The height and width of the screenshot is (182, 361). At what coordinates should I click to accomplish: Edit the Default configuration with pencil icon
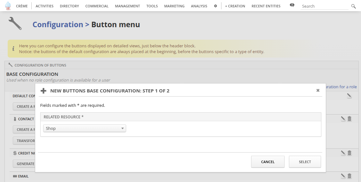[x=349, y=96]
